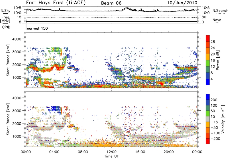Click the '-200' value on Velocity colorbar
Viewport: 228px width, 158px height.
pyautogui.click(x=215, y=139)
